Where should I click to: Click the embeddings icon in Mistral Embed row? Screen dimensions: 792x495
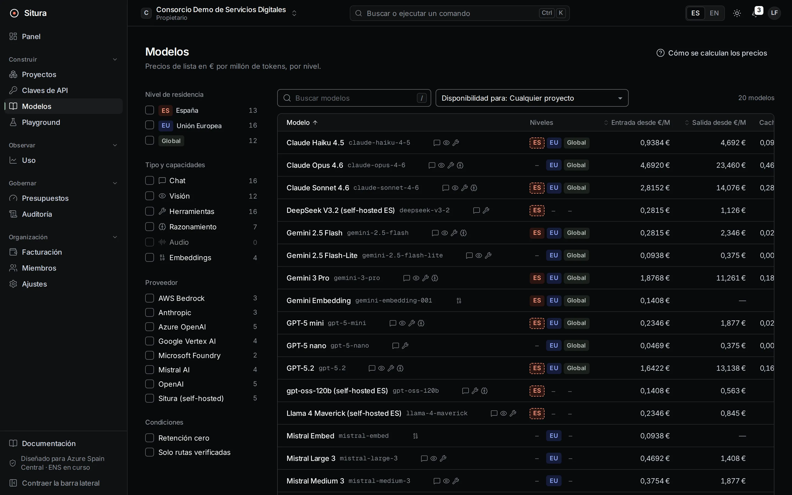(x=415, y=436)
